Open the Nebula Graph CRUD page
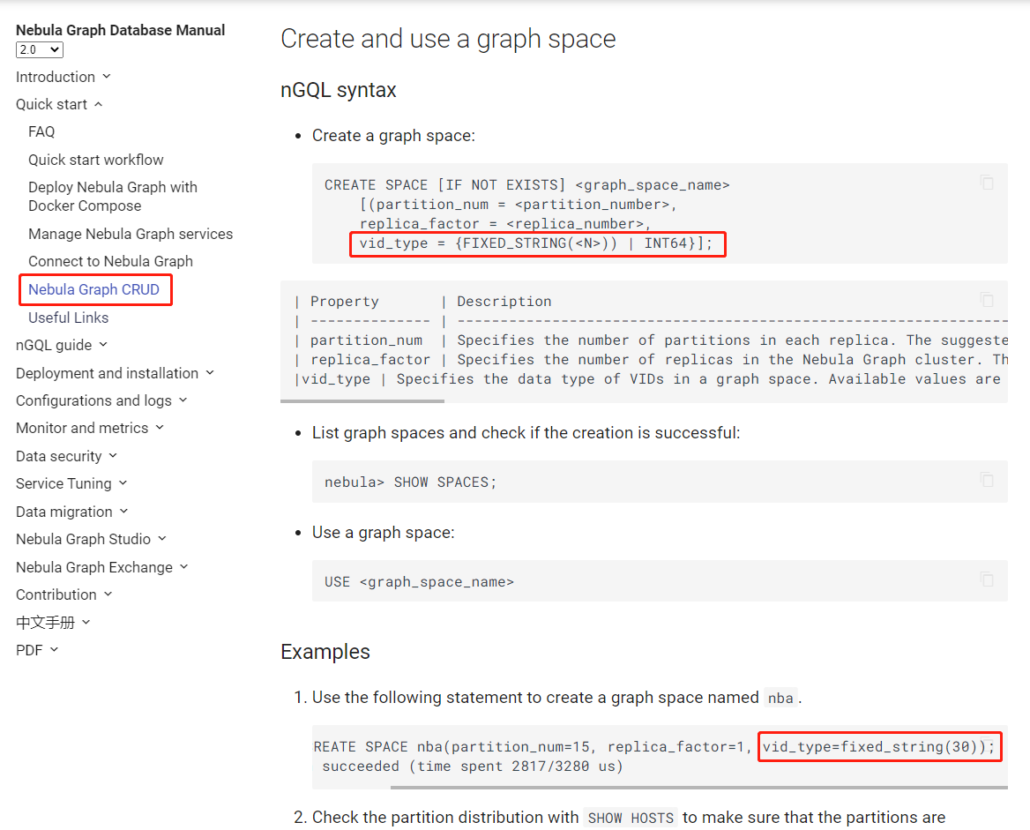 coord(95,288)
